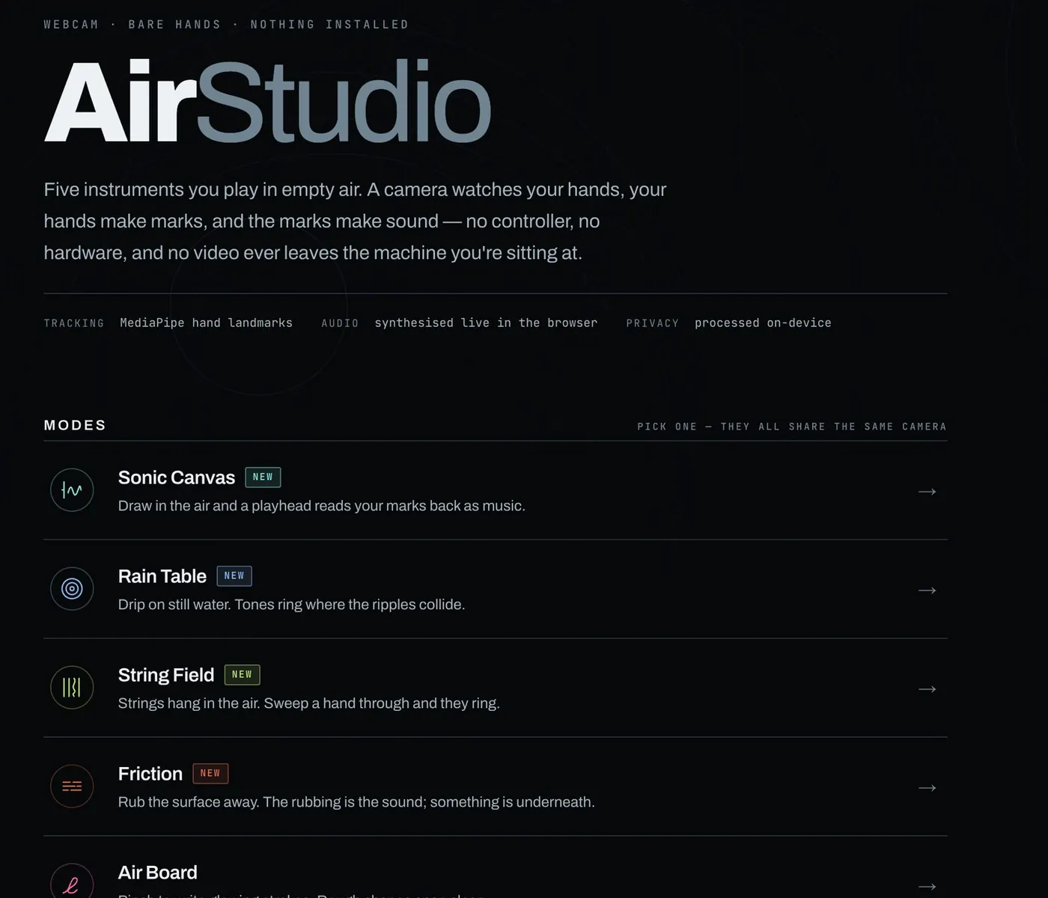Click 'Drip on still water' description
Image resolution: width=1048 pixels, height=898 pixels.
click(291, 605)
